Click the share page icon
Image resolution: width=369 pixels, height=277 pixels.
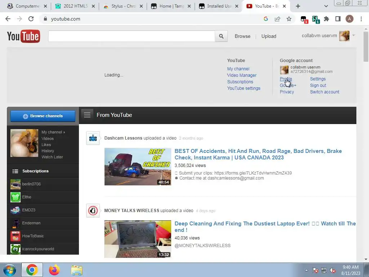point(277,19)
